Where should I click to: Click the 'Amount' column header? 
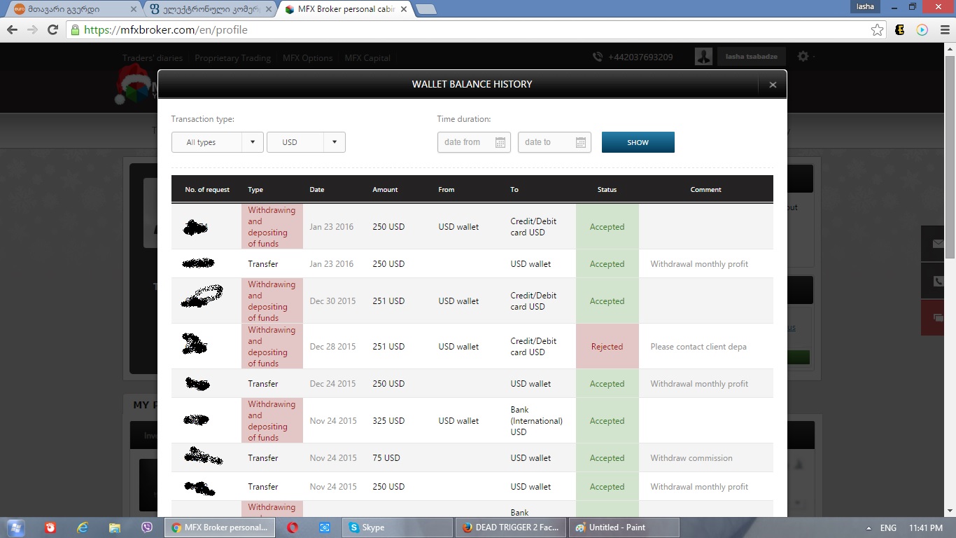click(x=385, y=190)
